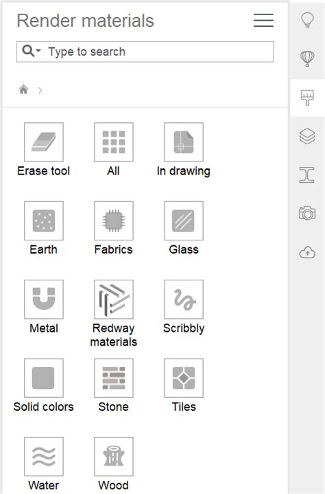Open the hamburger menu in Render materials
Screen dimensions: 325x494
pos(263,21)
